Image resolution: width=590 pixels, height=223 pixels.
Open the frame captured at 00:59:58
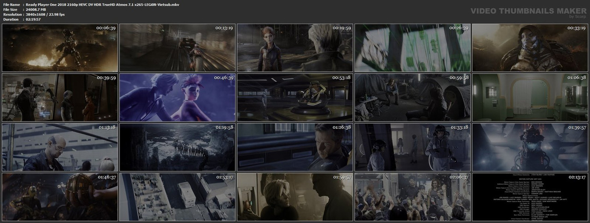413,97
